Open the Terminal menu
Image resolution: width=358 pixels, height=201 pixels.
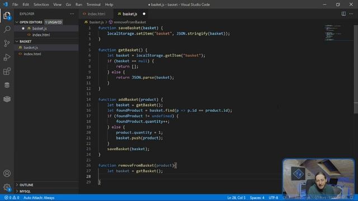93,4
